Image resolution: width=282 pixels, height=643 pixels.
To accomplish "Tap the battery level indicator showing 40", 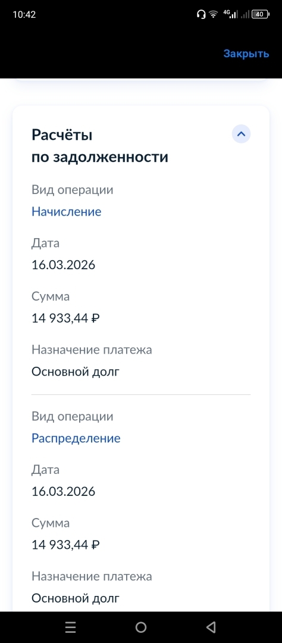I will coord(260,14).
